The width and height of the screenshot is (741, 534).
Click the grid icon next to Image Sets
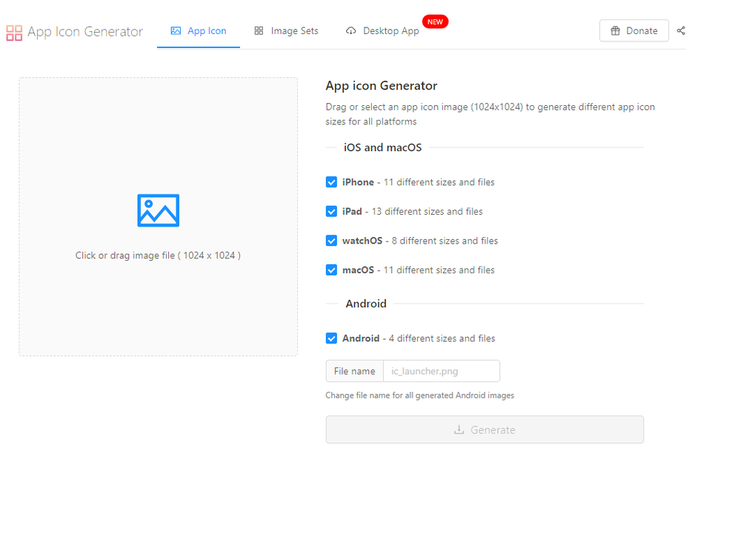click(258, 30)
